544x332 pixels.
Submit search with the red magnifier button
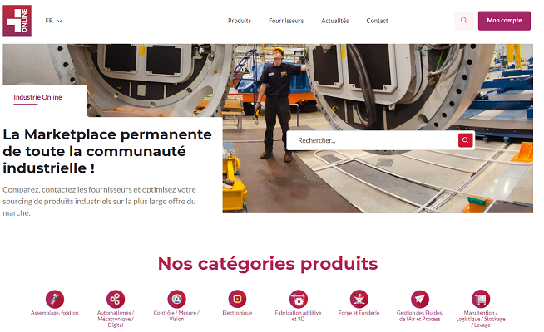coord(466,140)
